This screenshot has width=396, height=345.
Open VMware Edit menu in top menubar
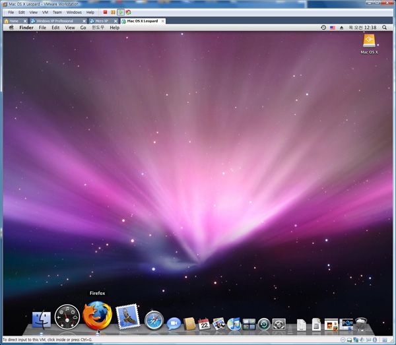point(22,12)
